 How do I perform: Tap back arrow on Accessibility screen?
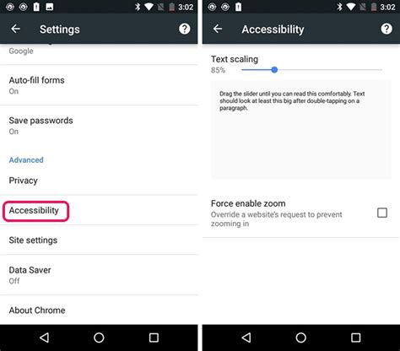[218, 29]
